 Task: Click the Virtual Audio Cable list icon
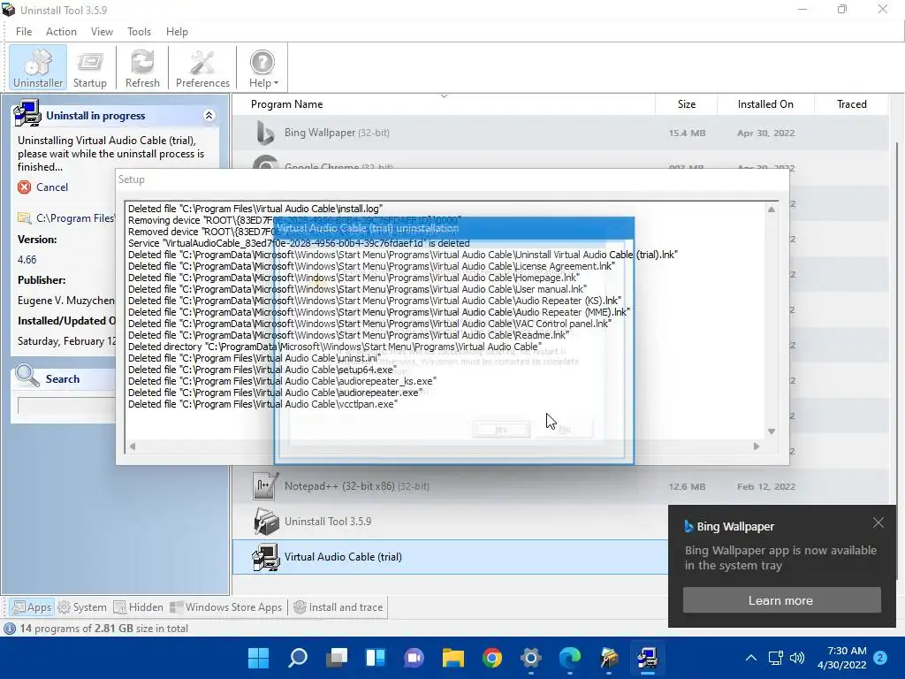click(265, 557)
